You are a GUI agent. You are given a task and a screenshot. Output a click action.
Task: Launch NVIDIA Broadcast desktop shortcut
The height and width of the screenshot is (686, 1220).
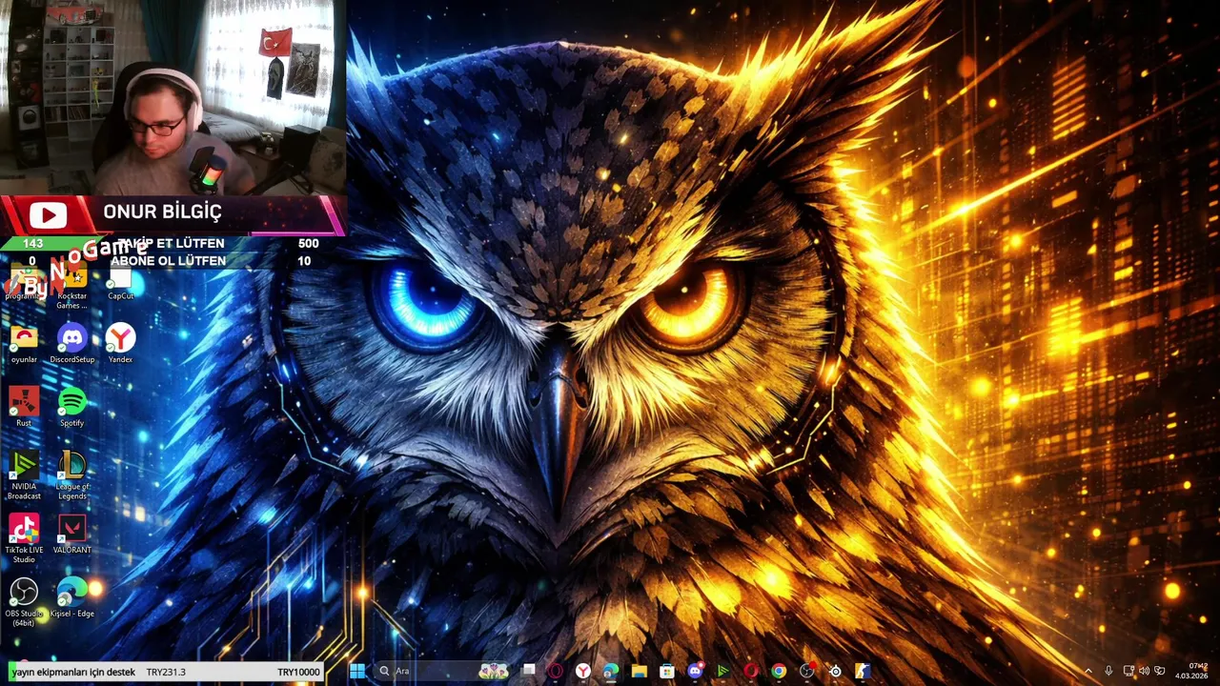pos(24,476)
